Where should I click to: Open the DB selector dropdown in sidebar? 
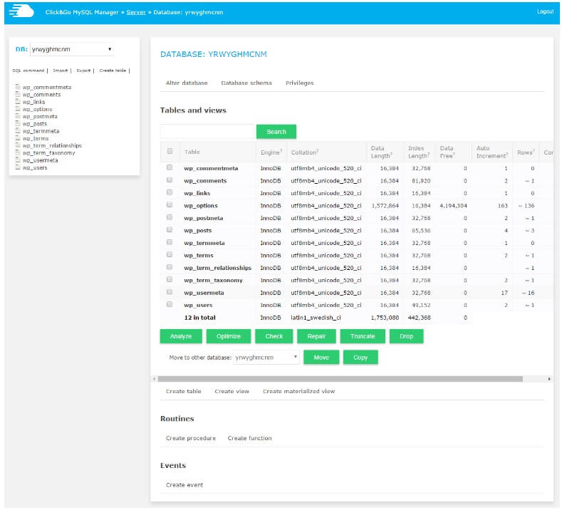pos(71,49)
